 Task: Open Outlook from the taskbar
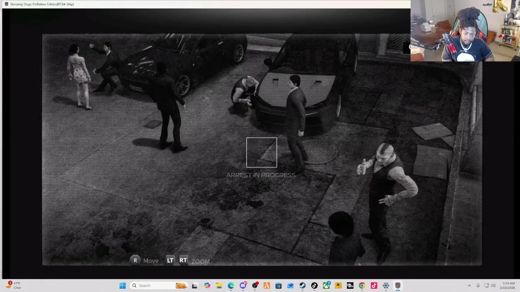click(290, 286)
